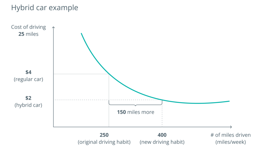The width and height of the screenshot is (268, 153).
Task: Select the "(original driving habit)" caption
Action: tap(104, 142)
